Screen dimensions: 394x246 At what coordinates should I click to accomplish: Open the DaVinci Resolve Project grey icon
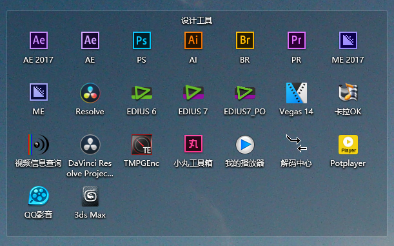(x=90, y=145)
